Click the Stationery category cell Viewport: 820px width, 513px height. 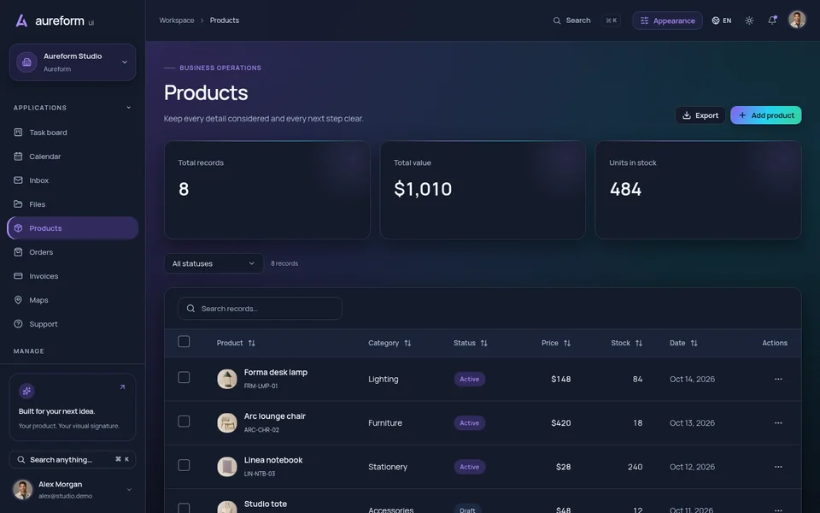pos(388,467)
